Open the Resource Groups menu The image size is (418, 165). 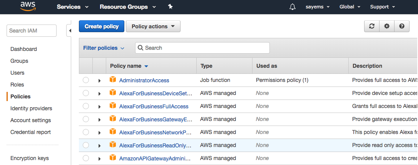tap(128, 7)
